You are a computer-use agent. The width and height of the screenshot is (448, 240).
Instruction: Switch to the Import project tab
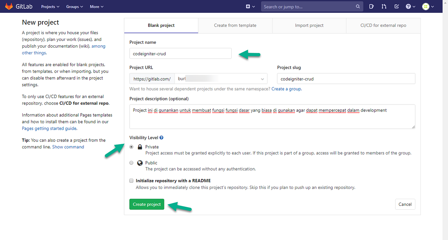tap(309, 25)
